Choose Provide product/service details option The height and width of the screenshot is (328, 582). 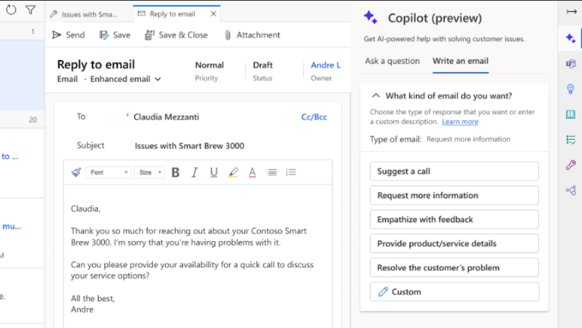pyautogui.click(x=455, y=244)
